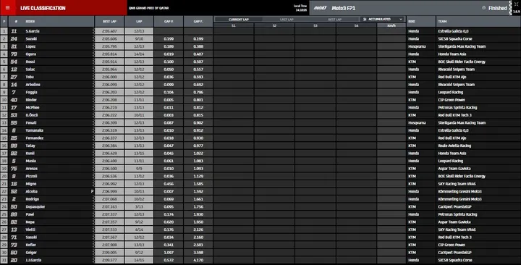Click the Lap column header
The height and width of the screenshot is (265, 521).
pyautogui.click(x=139, y=21)
